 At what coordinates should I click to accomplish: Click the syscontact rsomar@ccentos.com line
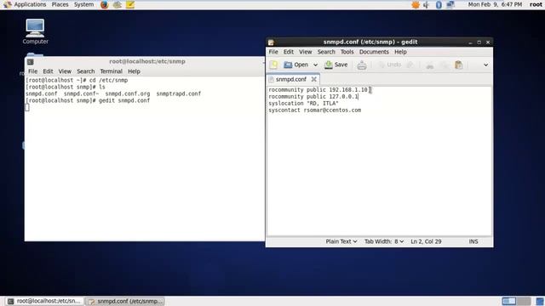(x=314, y=110)
